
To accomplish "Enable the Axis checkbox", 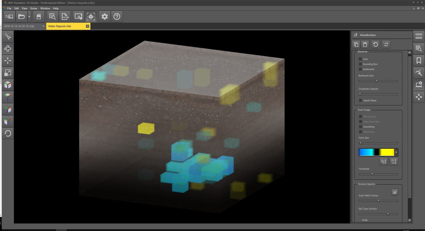I will (x=360, y=59).
